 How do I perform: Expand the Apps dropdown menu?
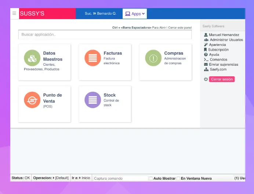pyautogui.click(x=135, y=14)
